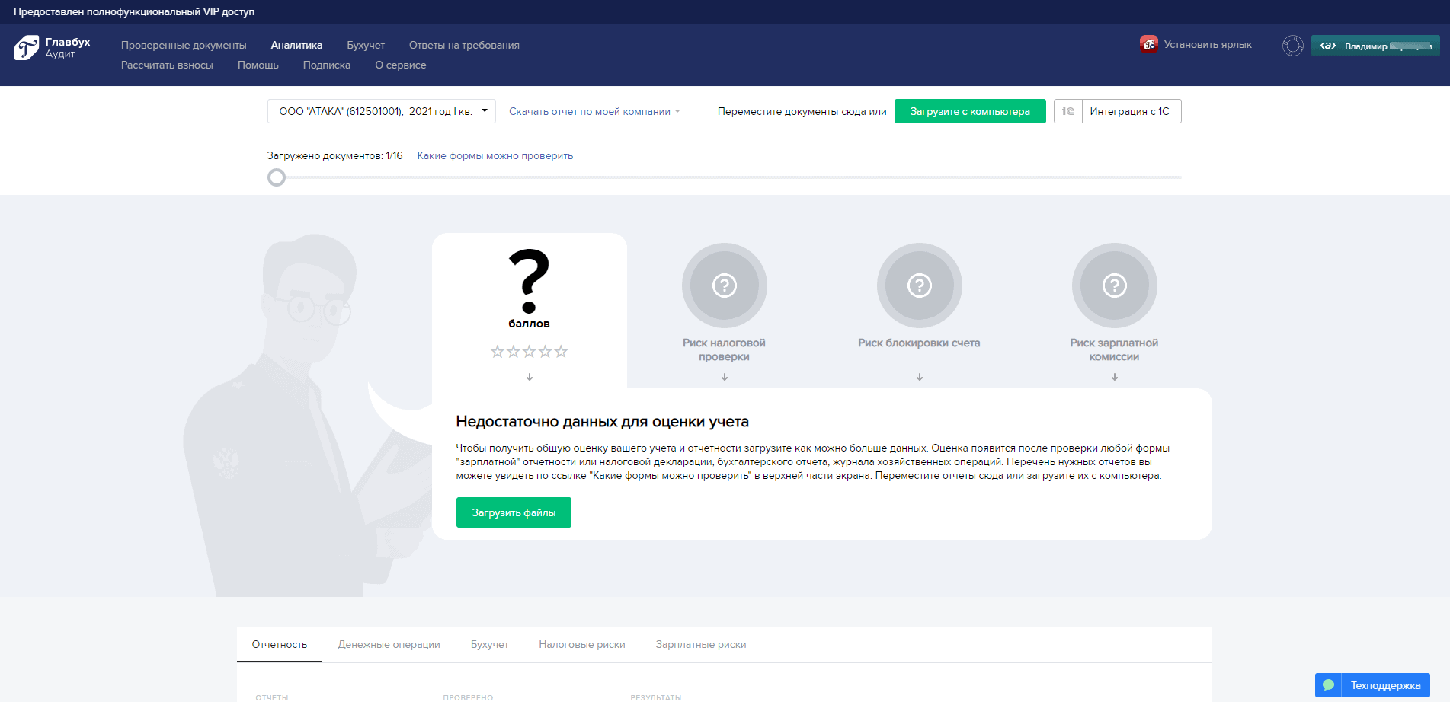Click the five-star rating row
1450x702 pixels.
tap(529, 352)
